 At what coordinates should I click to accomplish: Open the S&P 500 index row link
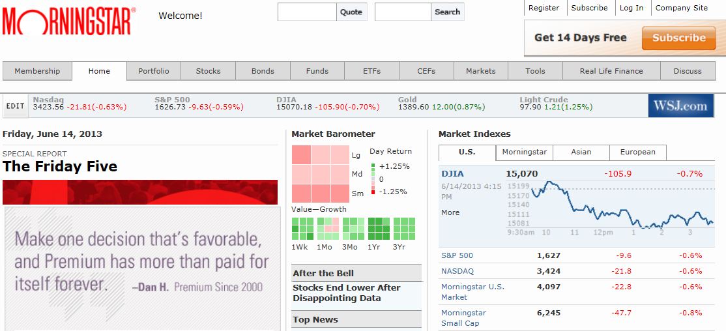(457, 255)
